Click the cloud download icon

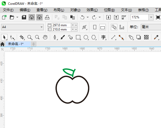click(32, 17)
